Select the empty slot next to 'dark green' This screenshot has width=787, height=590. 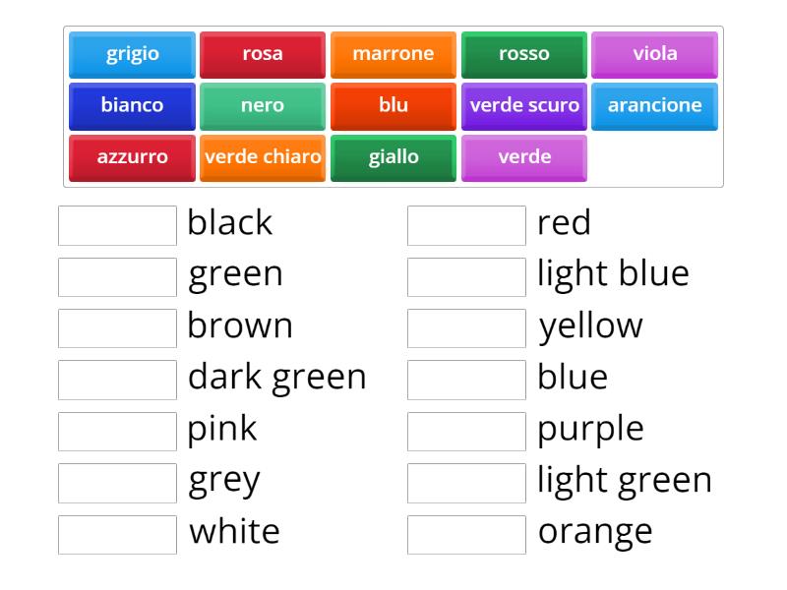(x=116, y=379)
